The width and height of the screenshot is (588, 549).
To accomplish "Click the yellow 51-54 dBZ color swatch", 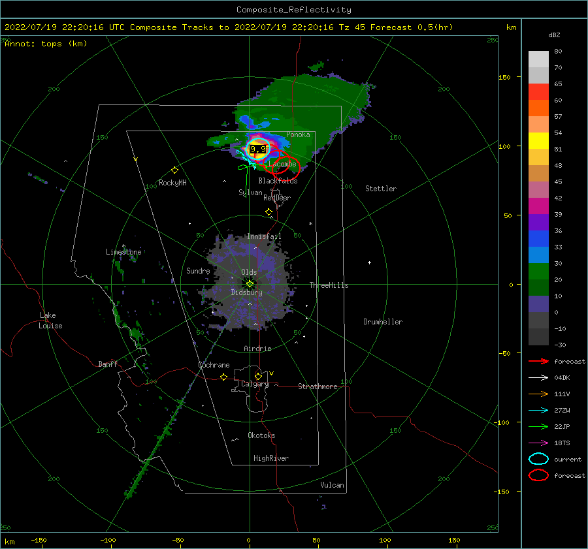I will coord(538,141).
